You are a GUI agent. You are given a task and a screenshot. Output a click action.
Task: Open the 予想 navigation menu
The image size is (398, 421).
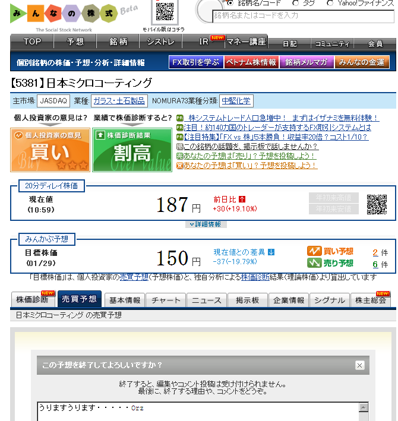click(x=75, y=42)
